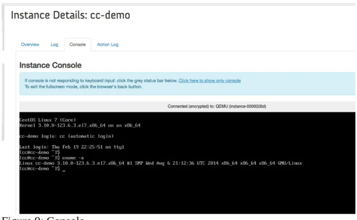Click the 'To exit the fullscreen mode' hint text
The height and width of the screenshot is (220, 357).
pos(83,87)
